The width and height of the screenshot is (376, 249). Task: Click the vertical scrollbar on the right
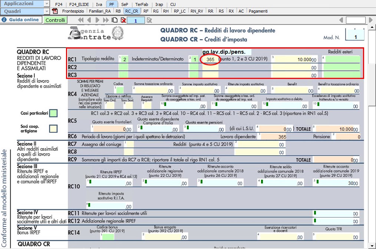tap(372, 148)
